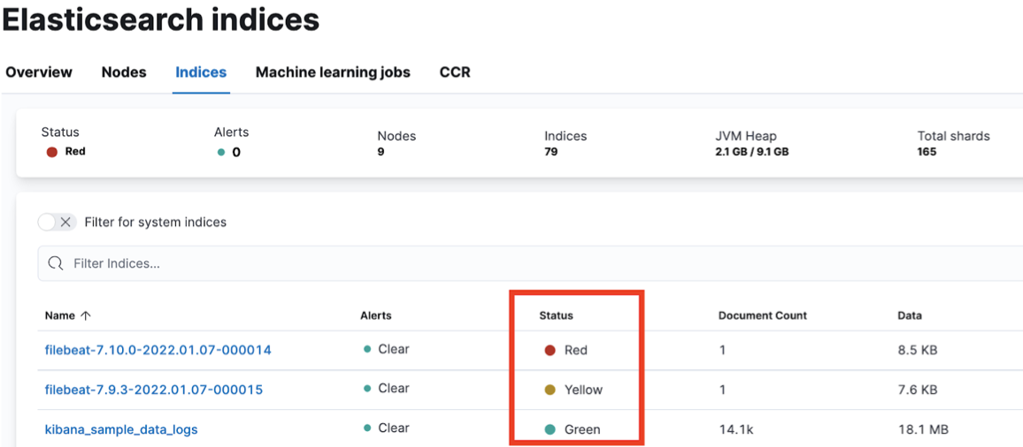Screen dimensions: 1023x447
Task: Click the Data column header
Action: (909, 315)
